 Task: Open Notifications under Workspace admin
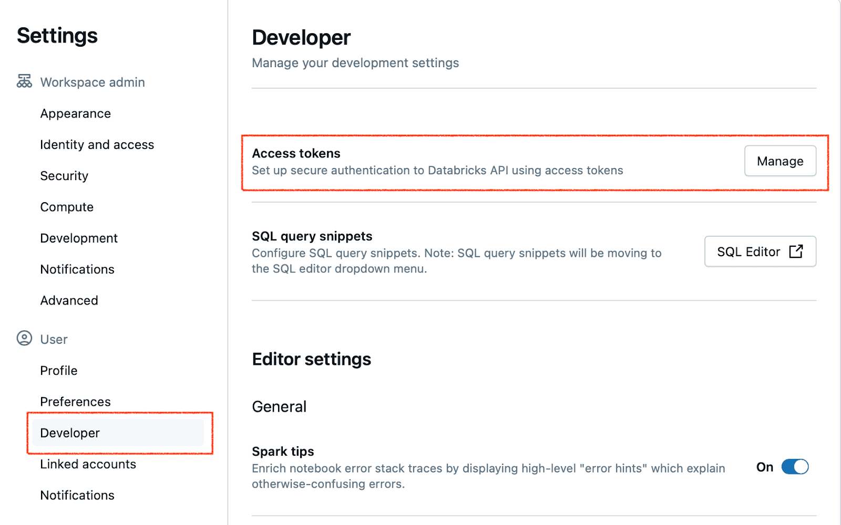77,269
